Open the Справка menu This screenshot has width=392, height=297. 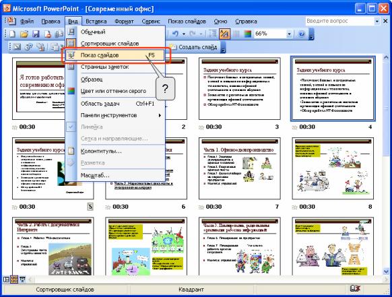(x=246, y=22)
